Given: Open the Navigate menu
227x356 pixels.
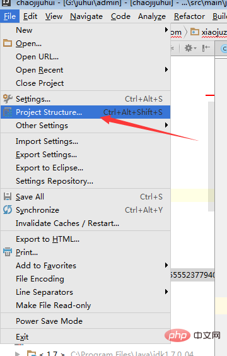Looking at the screenshot, I should click(86, 16).
